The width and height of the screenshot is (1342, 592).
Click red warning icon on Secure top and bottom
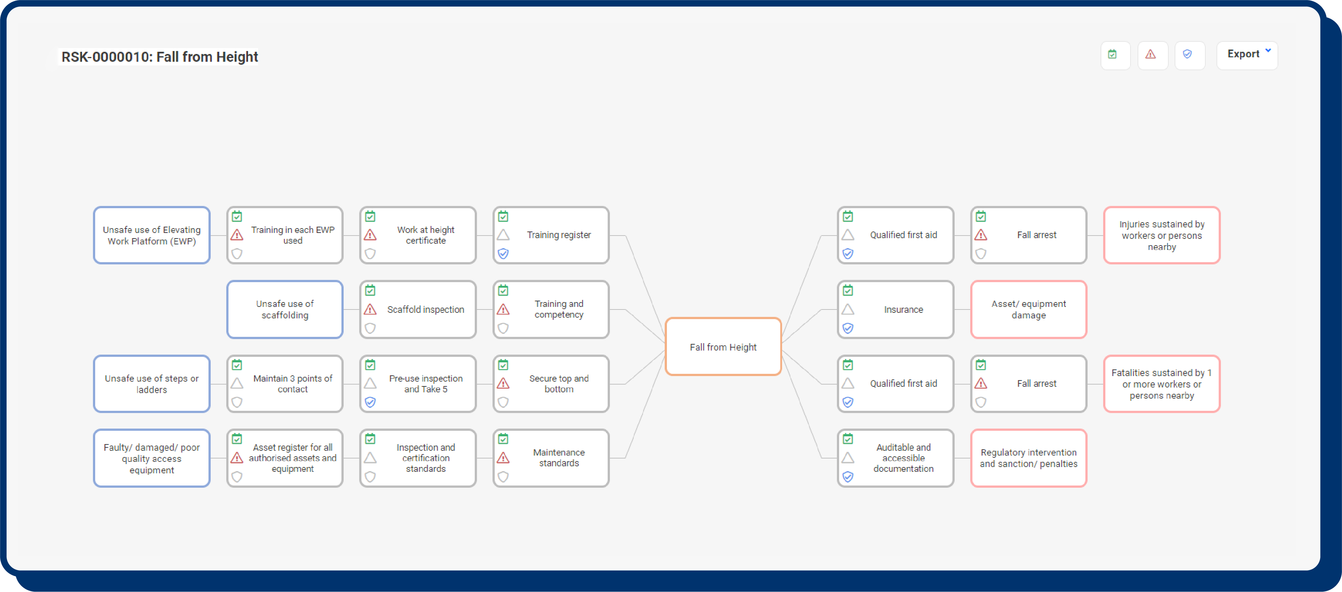tap(503, 383)
